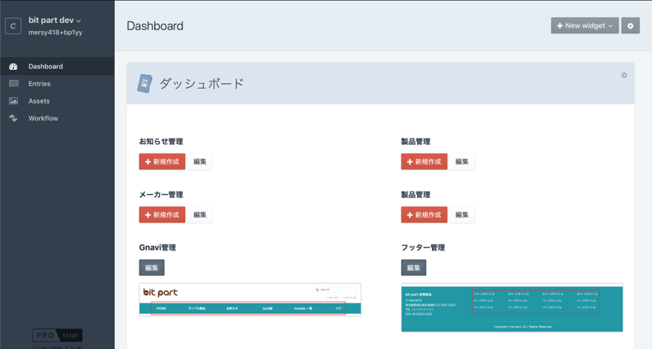Viewport: 652px width, 349px height.
Task: Open the Workflow navigation item
Action: tap(42, 118)
